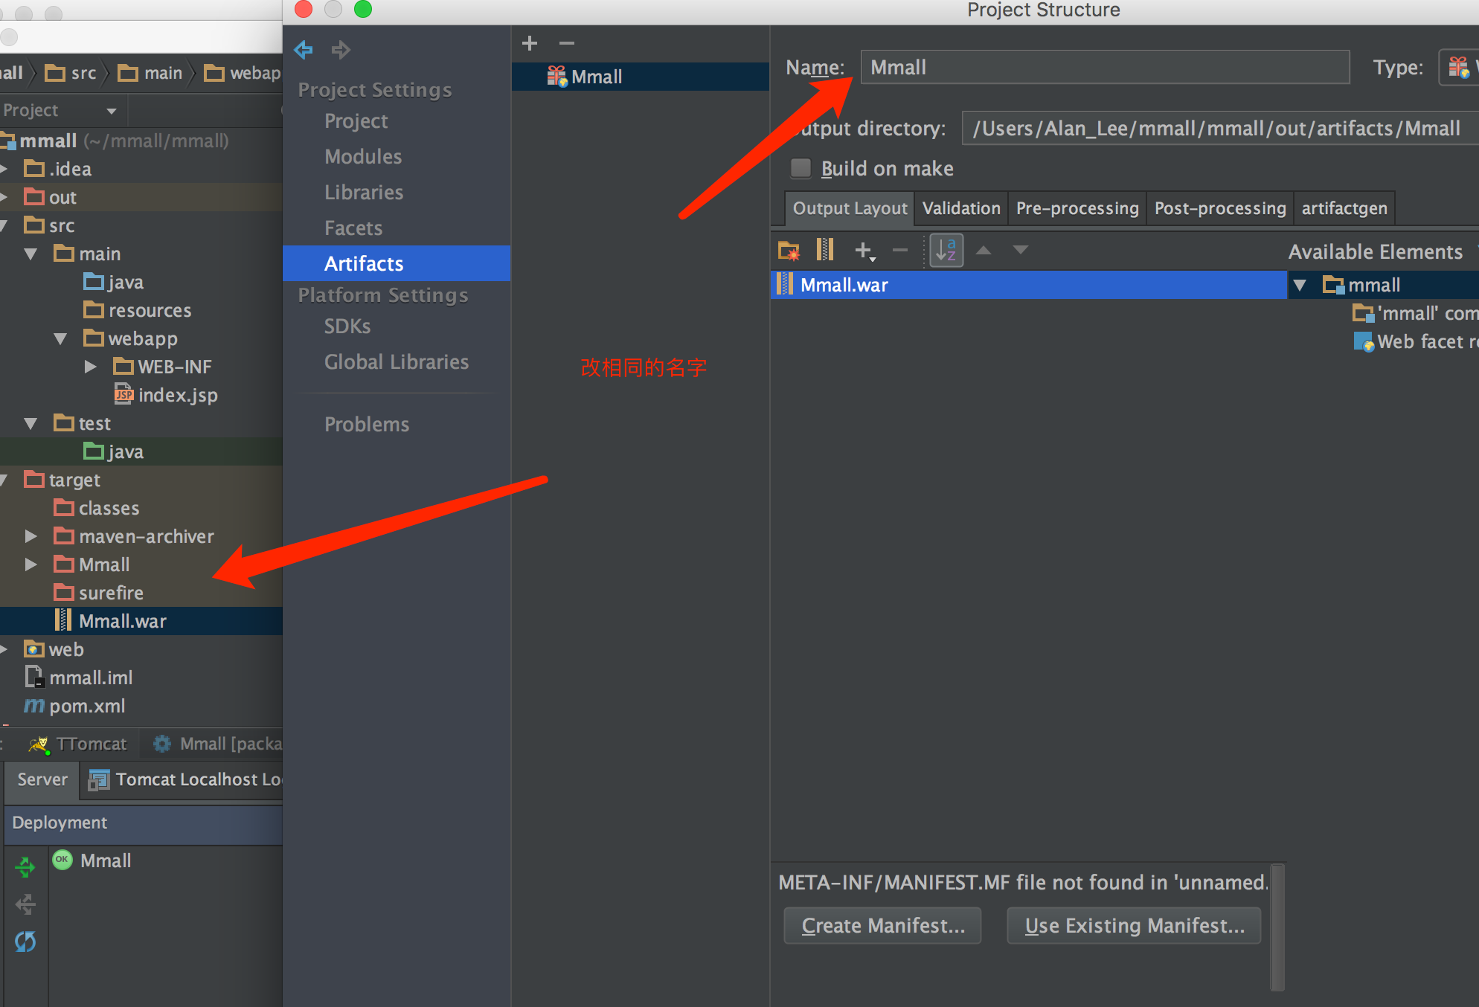
Task: Click the artifact Name input field
Action: (x=1105, y=68)
